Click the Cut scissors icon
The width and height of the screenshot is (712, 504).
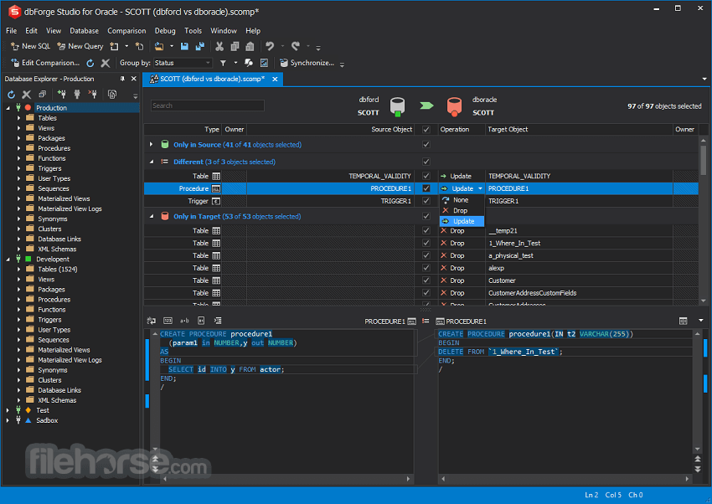[219, 46]
